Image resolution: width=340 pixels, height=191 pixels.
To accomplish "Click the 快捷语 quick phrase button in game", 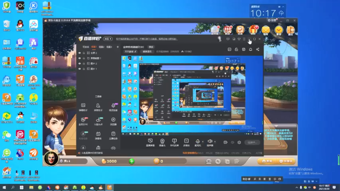I will click(x=286, y=161).
